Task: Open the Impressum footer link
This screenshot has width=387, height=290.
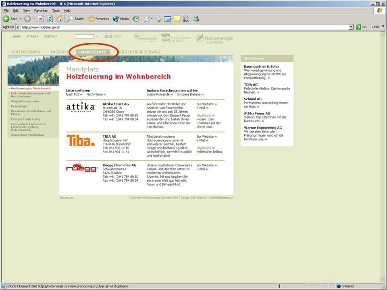Action: pyautogui.click(x=67, y=198)
